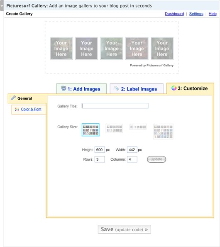The height and width of the screenshot is (247, 220).
Task: Collapse panel using top-left arrow handle
Action: (2, 6)
